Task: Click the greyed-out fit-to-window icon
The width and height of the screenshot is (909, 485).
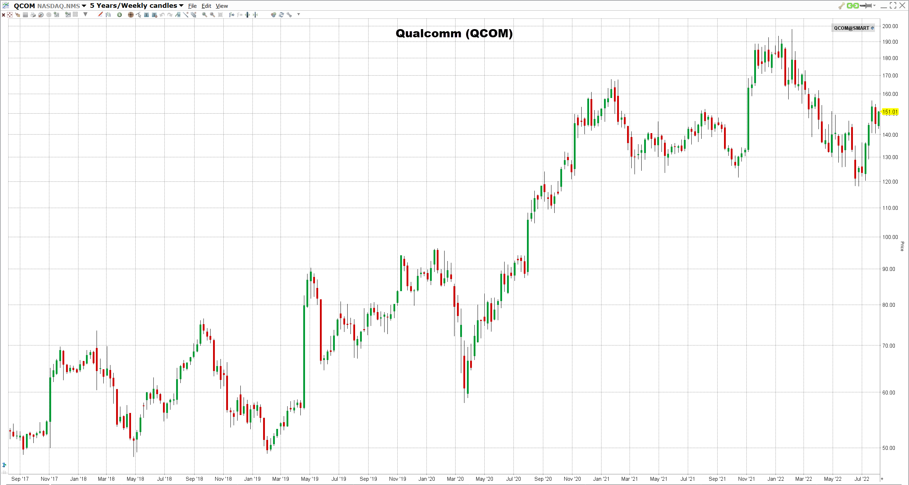Action: (x=220, y=15)
